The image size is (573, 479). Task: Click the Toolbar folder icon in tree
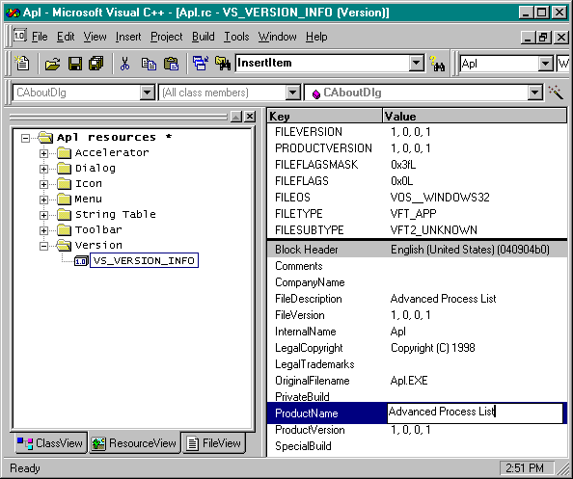pos(64,229)
